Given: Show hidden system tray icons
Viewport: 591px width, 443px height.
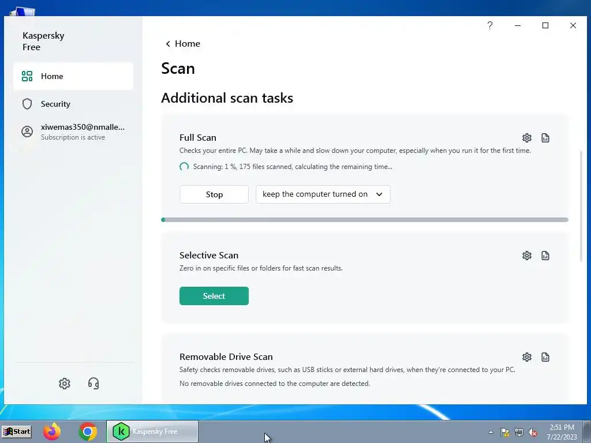Looking at the screenshot, I should [491, 432].
